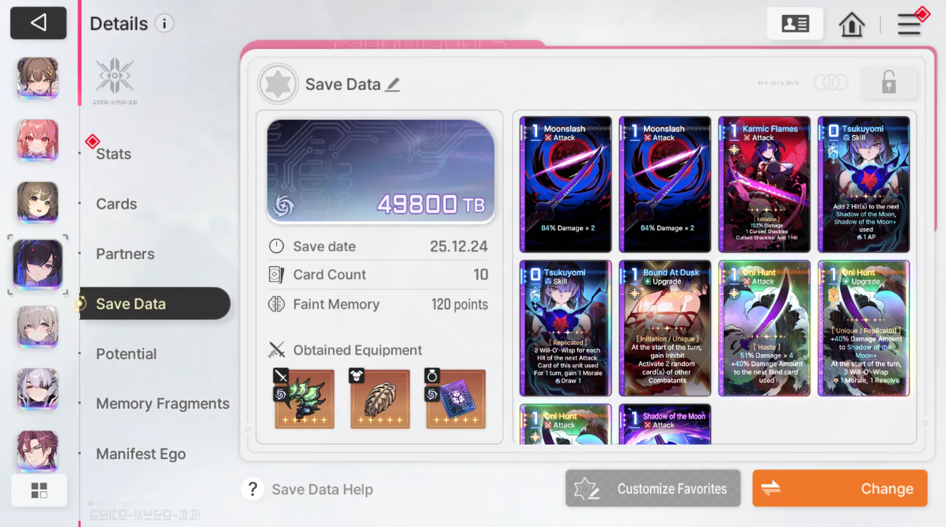This screenshot has height=527, width=946.
Task: Click the orange Change button
Action: [840, 488]
